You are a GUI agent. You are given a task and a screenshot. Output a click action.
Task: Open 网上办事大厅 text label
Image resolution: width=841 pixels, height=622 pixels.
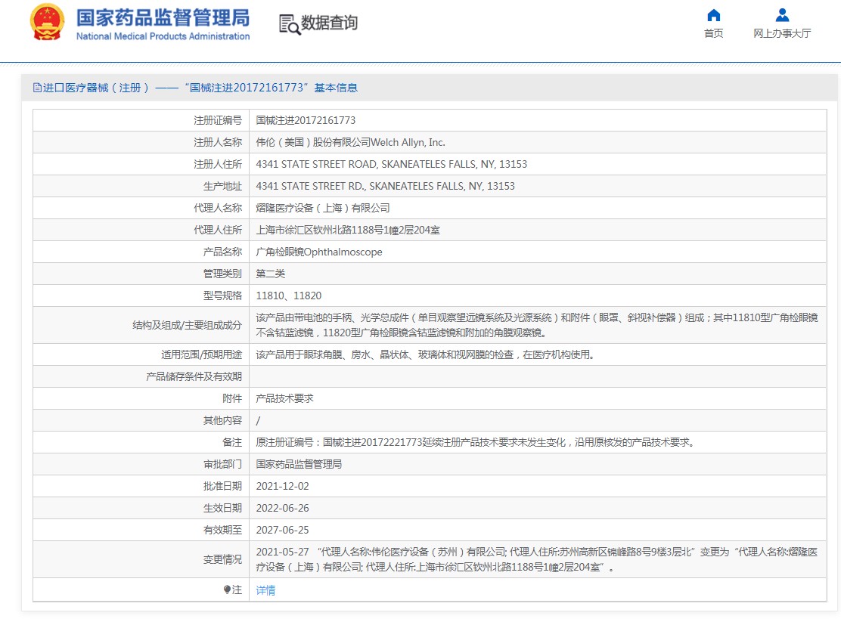(782, 33)
